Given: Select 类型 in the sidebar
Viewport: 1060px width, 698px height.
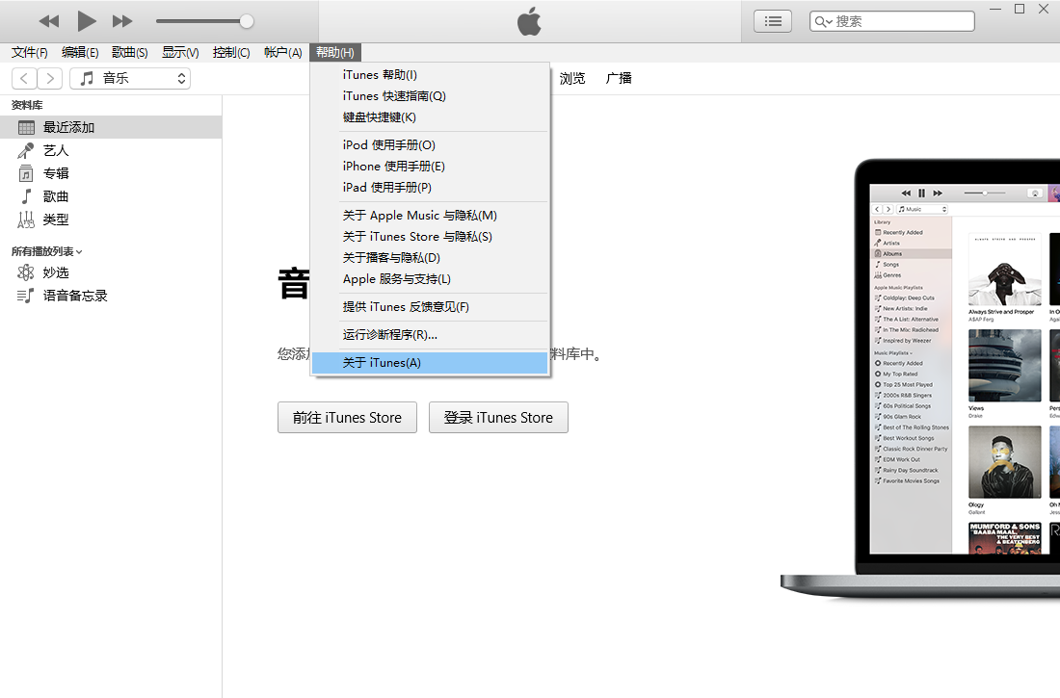Looking at the screenshot, I should (x=111, y=219).
